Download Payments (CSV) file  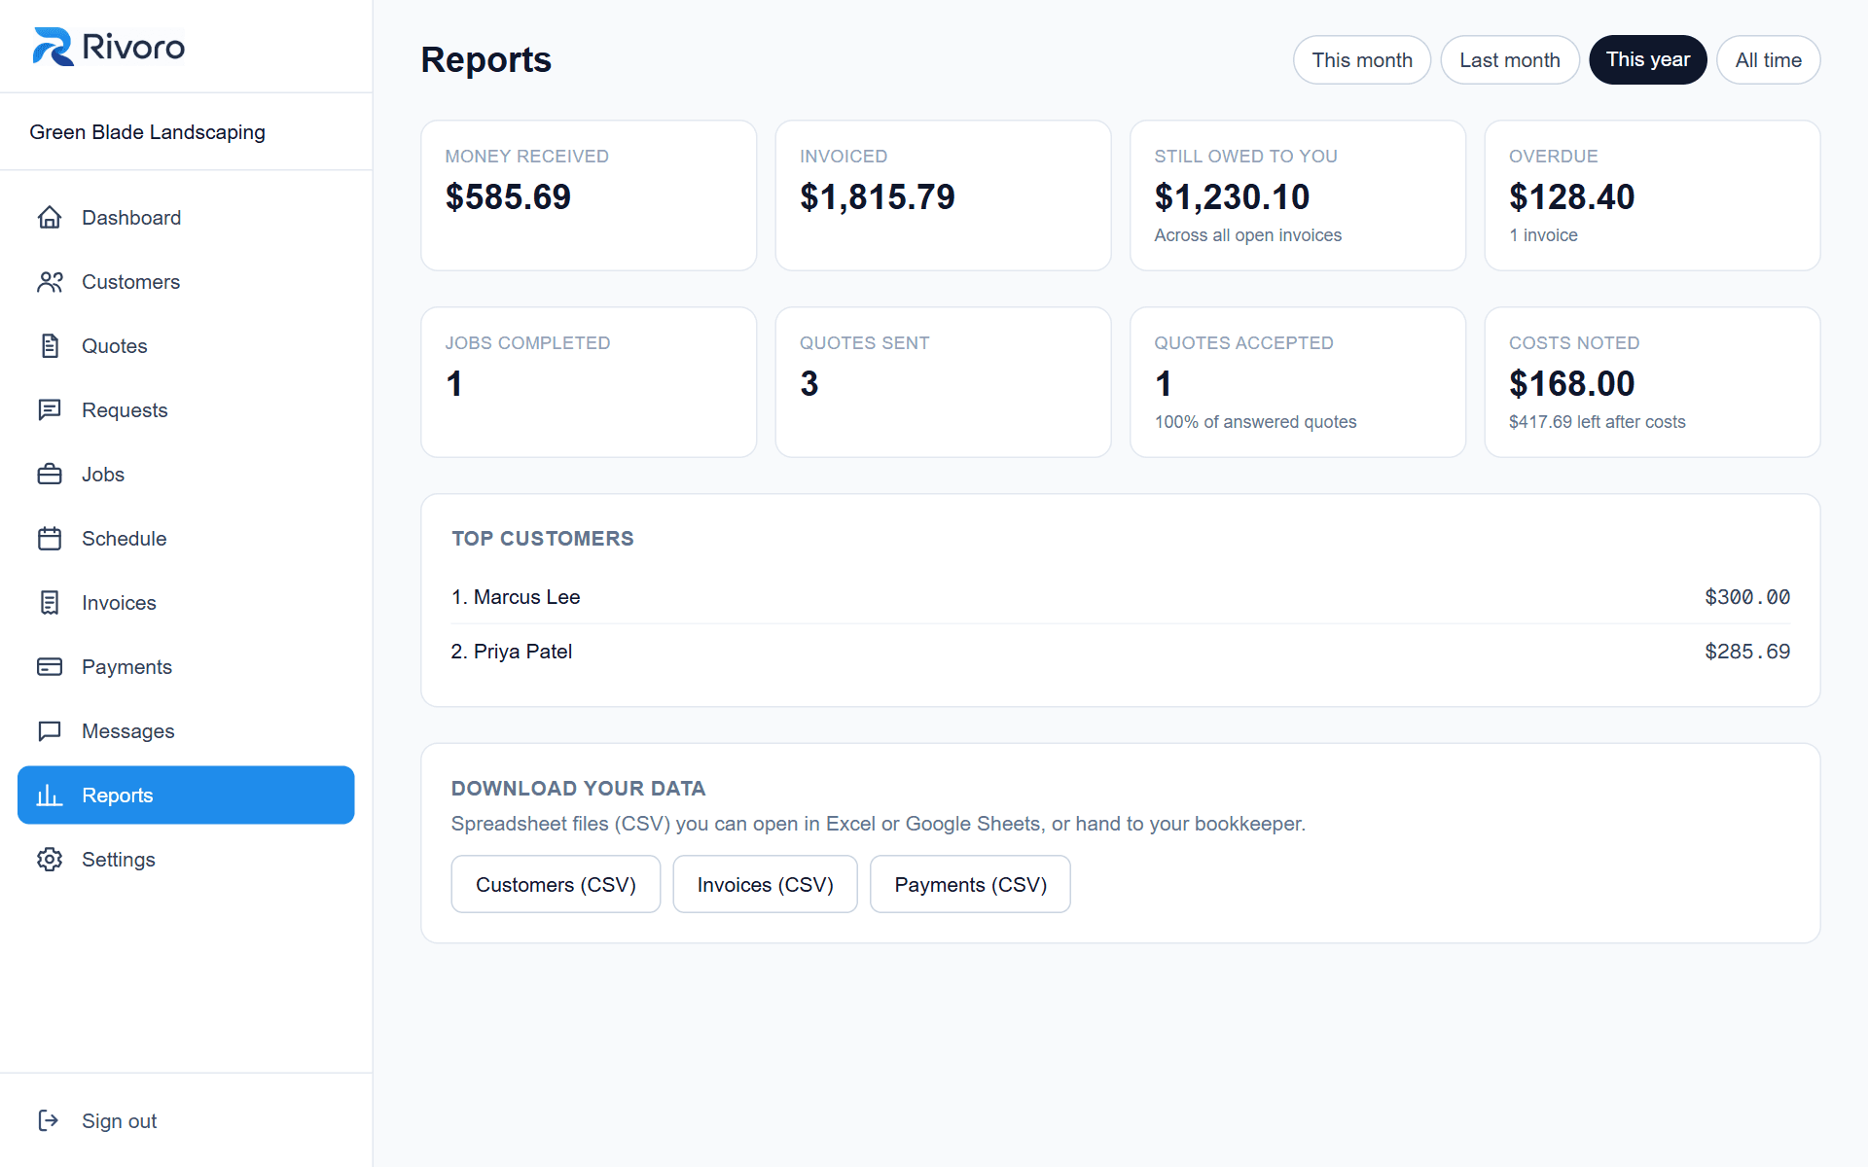pos(971,885)
